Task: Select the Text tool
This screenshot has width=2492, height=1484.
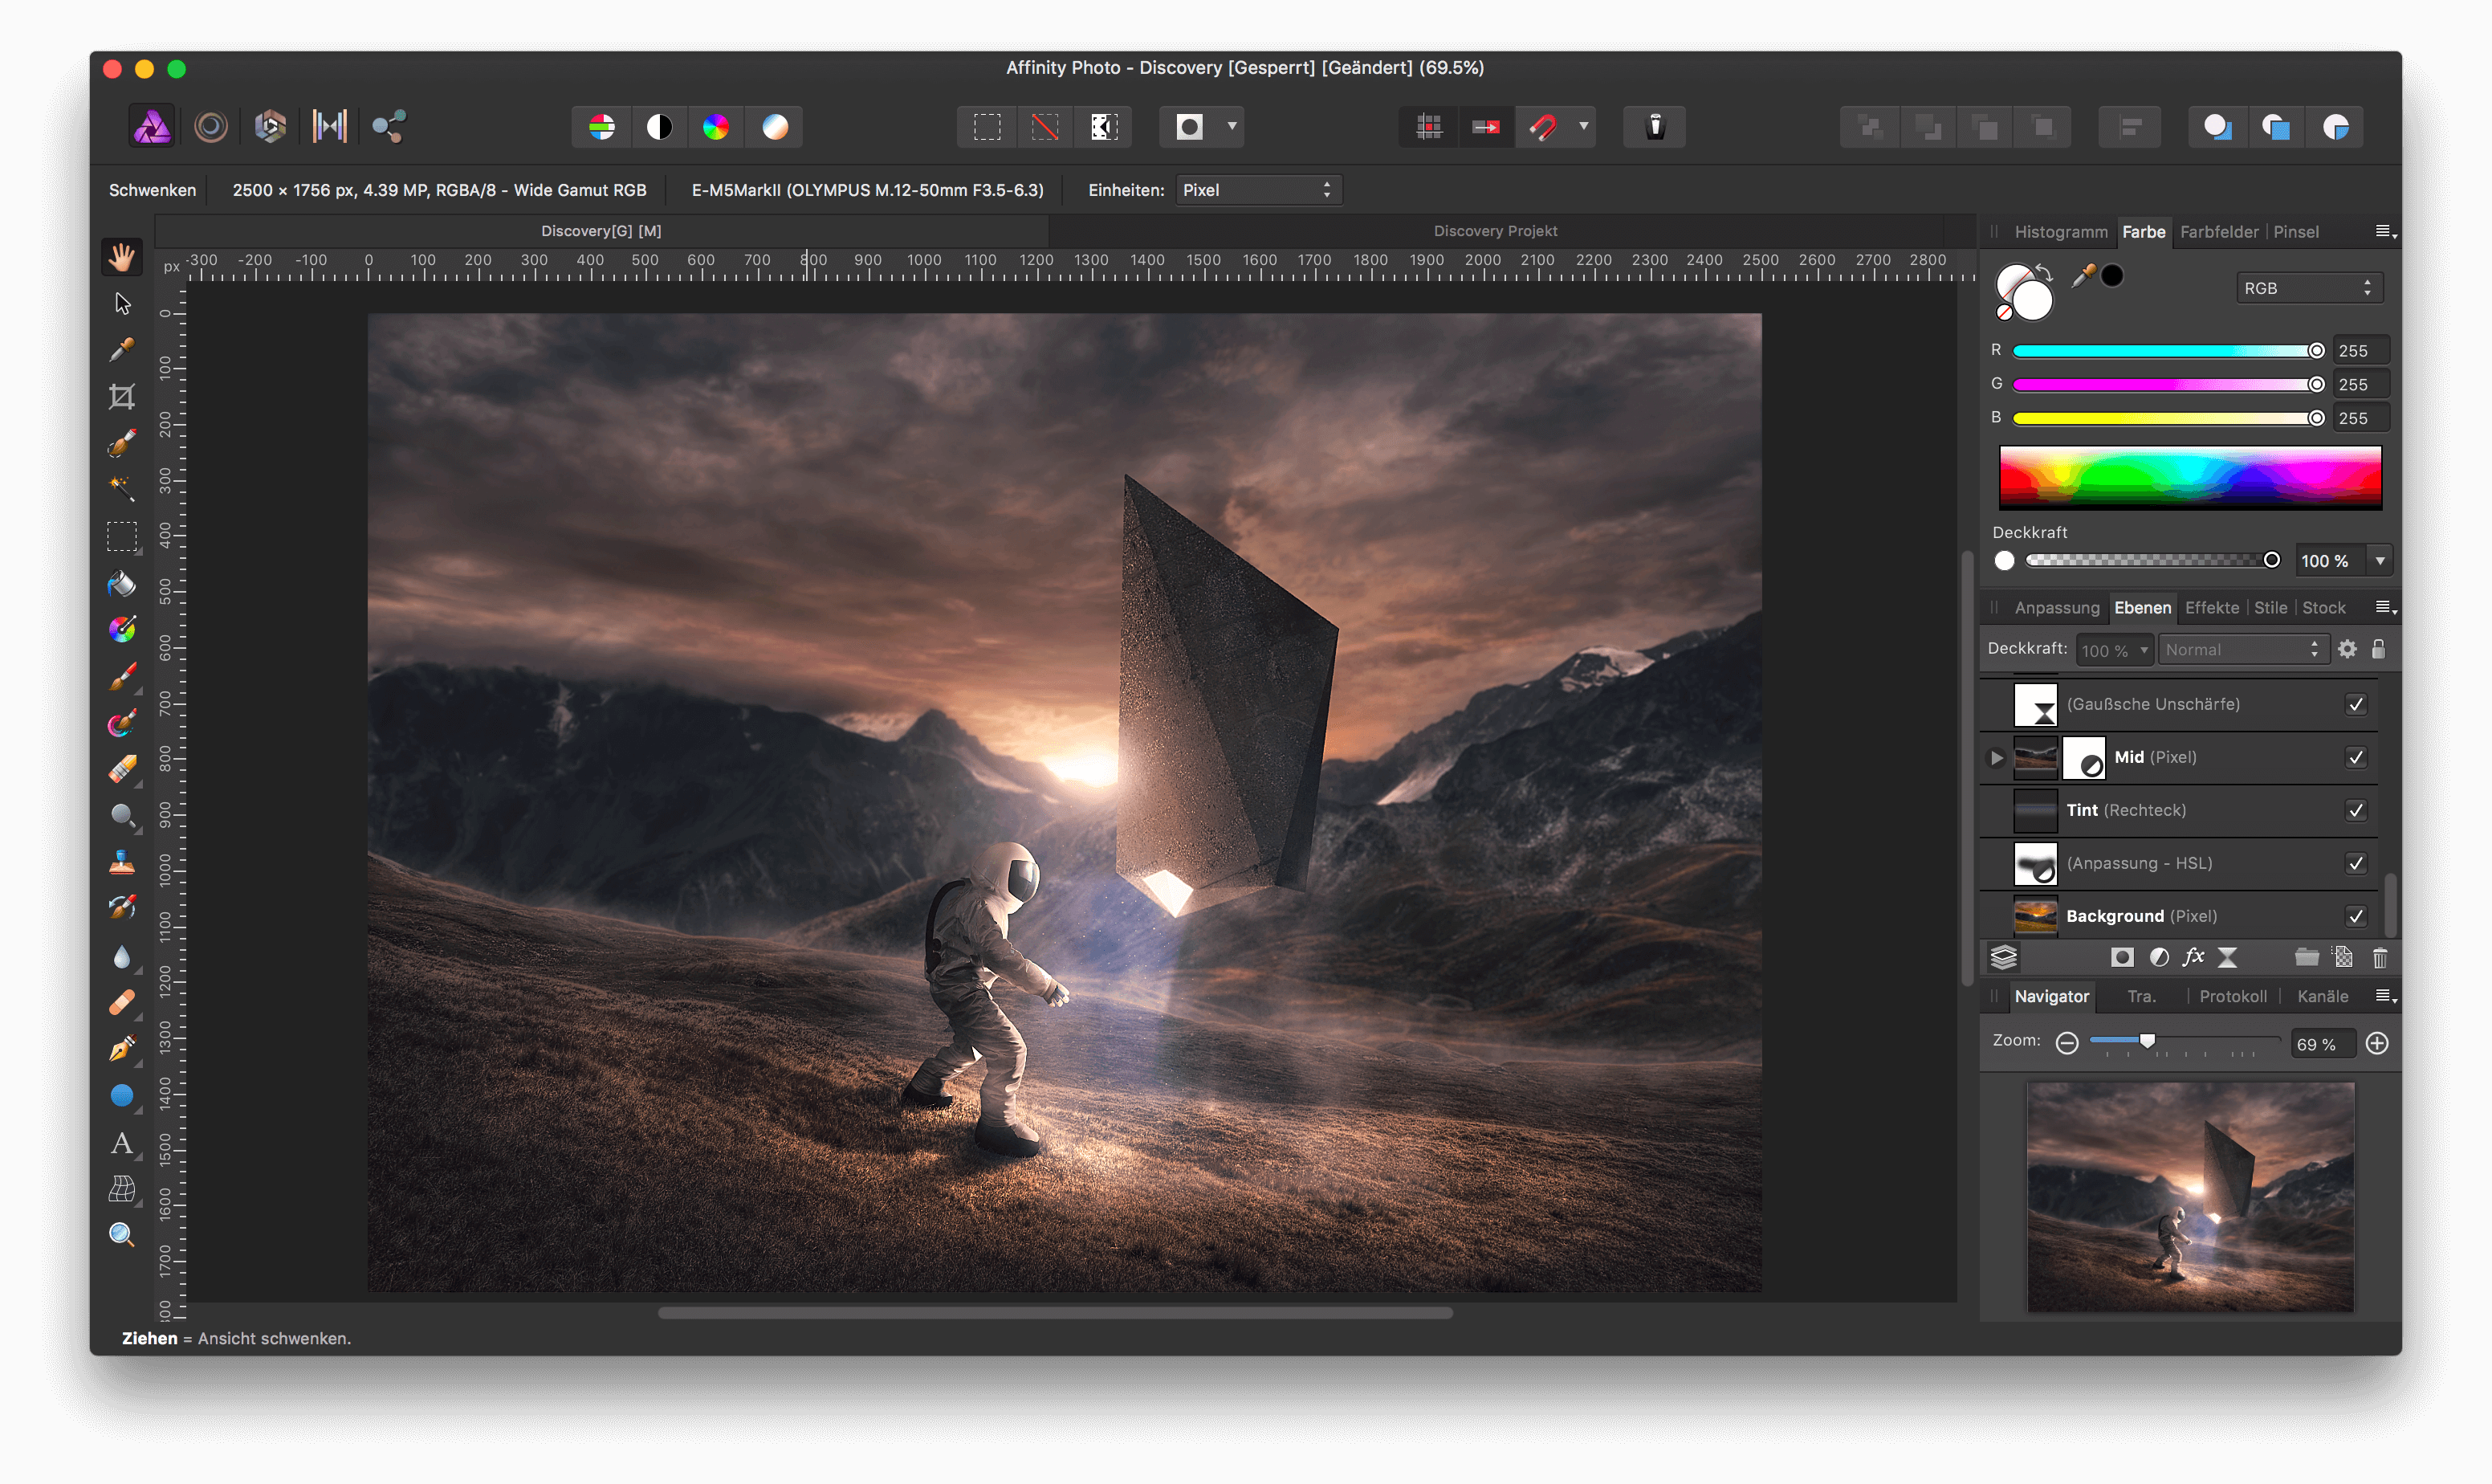Action: [122, 1143]
